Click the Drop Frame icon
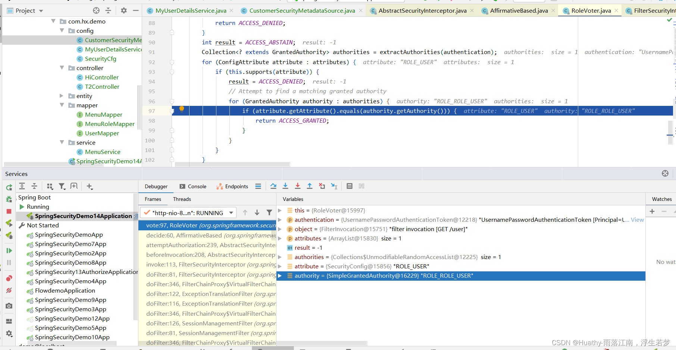 pyautogui.click(x=322, y=186)
